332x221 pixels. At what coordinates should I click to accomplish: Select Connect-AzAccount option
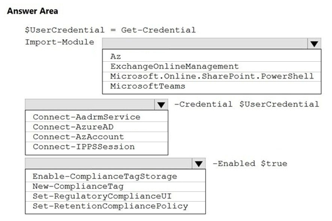point(97,137)
